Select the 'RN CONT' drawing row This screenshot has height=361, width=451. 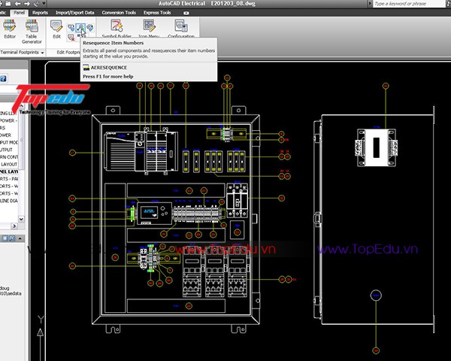[9, 157]
